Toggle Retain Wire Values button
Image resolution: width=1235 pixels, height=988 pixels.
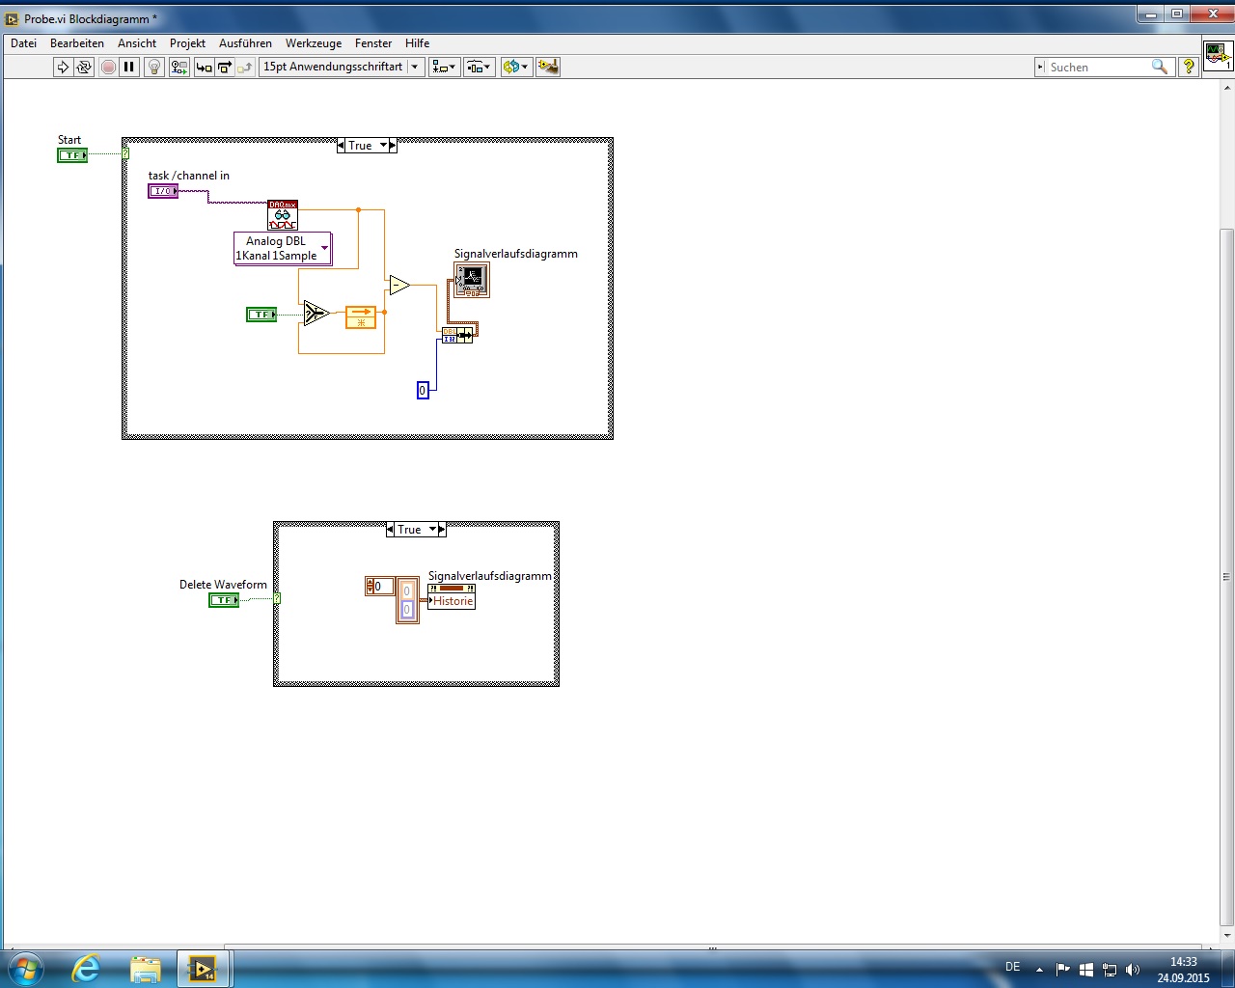pos(179,67)
